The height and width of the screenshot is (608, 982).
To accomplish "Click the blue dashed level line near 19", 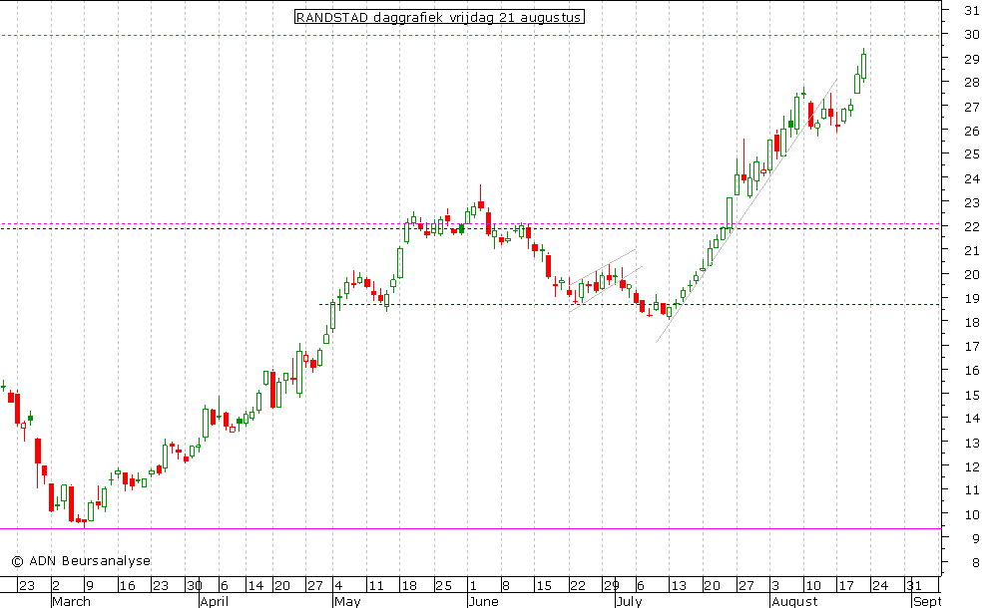I will [630, 305].
